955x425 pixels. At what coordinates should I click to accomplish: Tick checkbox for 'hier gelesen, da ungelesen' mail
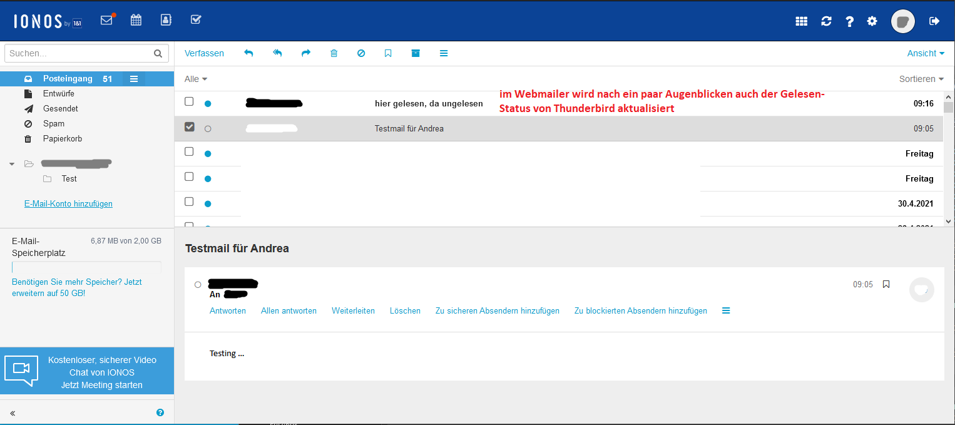189,101
